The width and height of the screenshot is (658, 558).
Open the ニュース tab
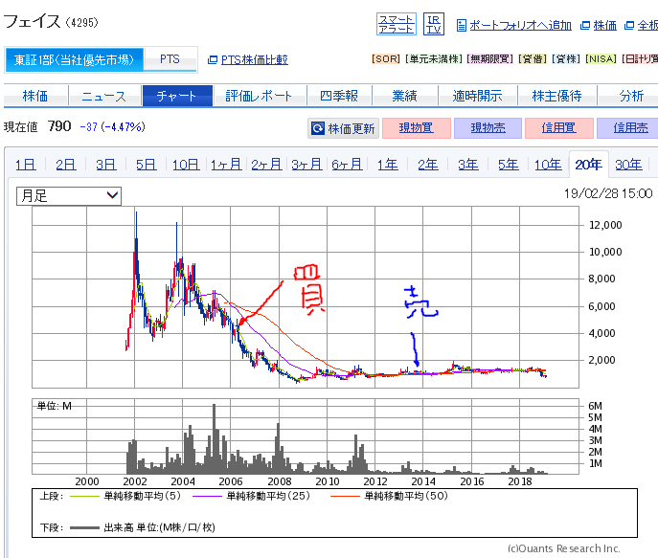[104, 96]
